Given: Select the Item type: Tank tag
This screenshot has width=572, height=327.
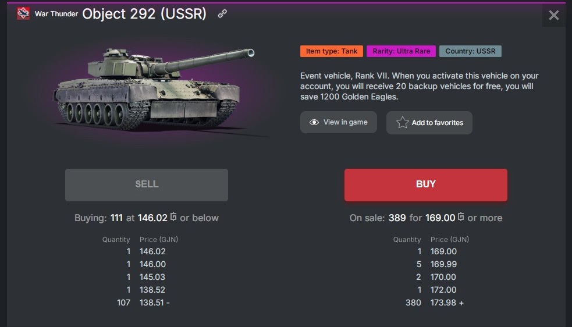Looking at the screenshot, I should click(x=332, y=51).
